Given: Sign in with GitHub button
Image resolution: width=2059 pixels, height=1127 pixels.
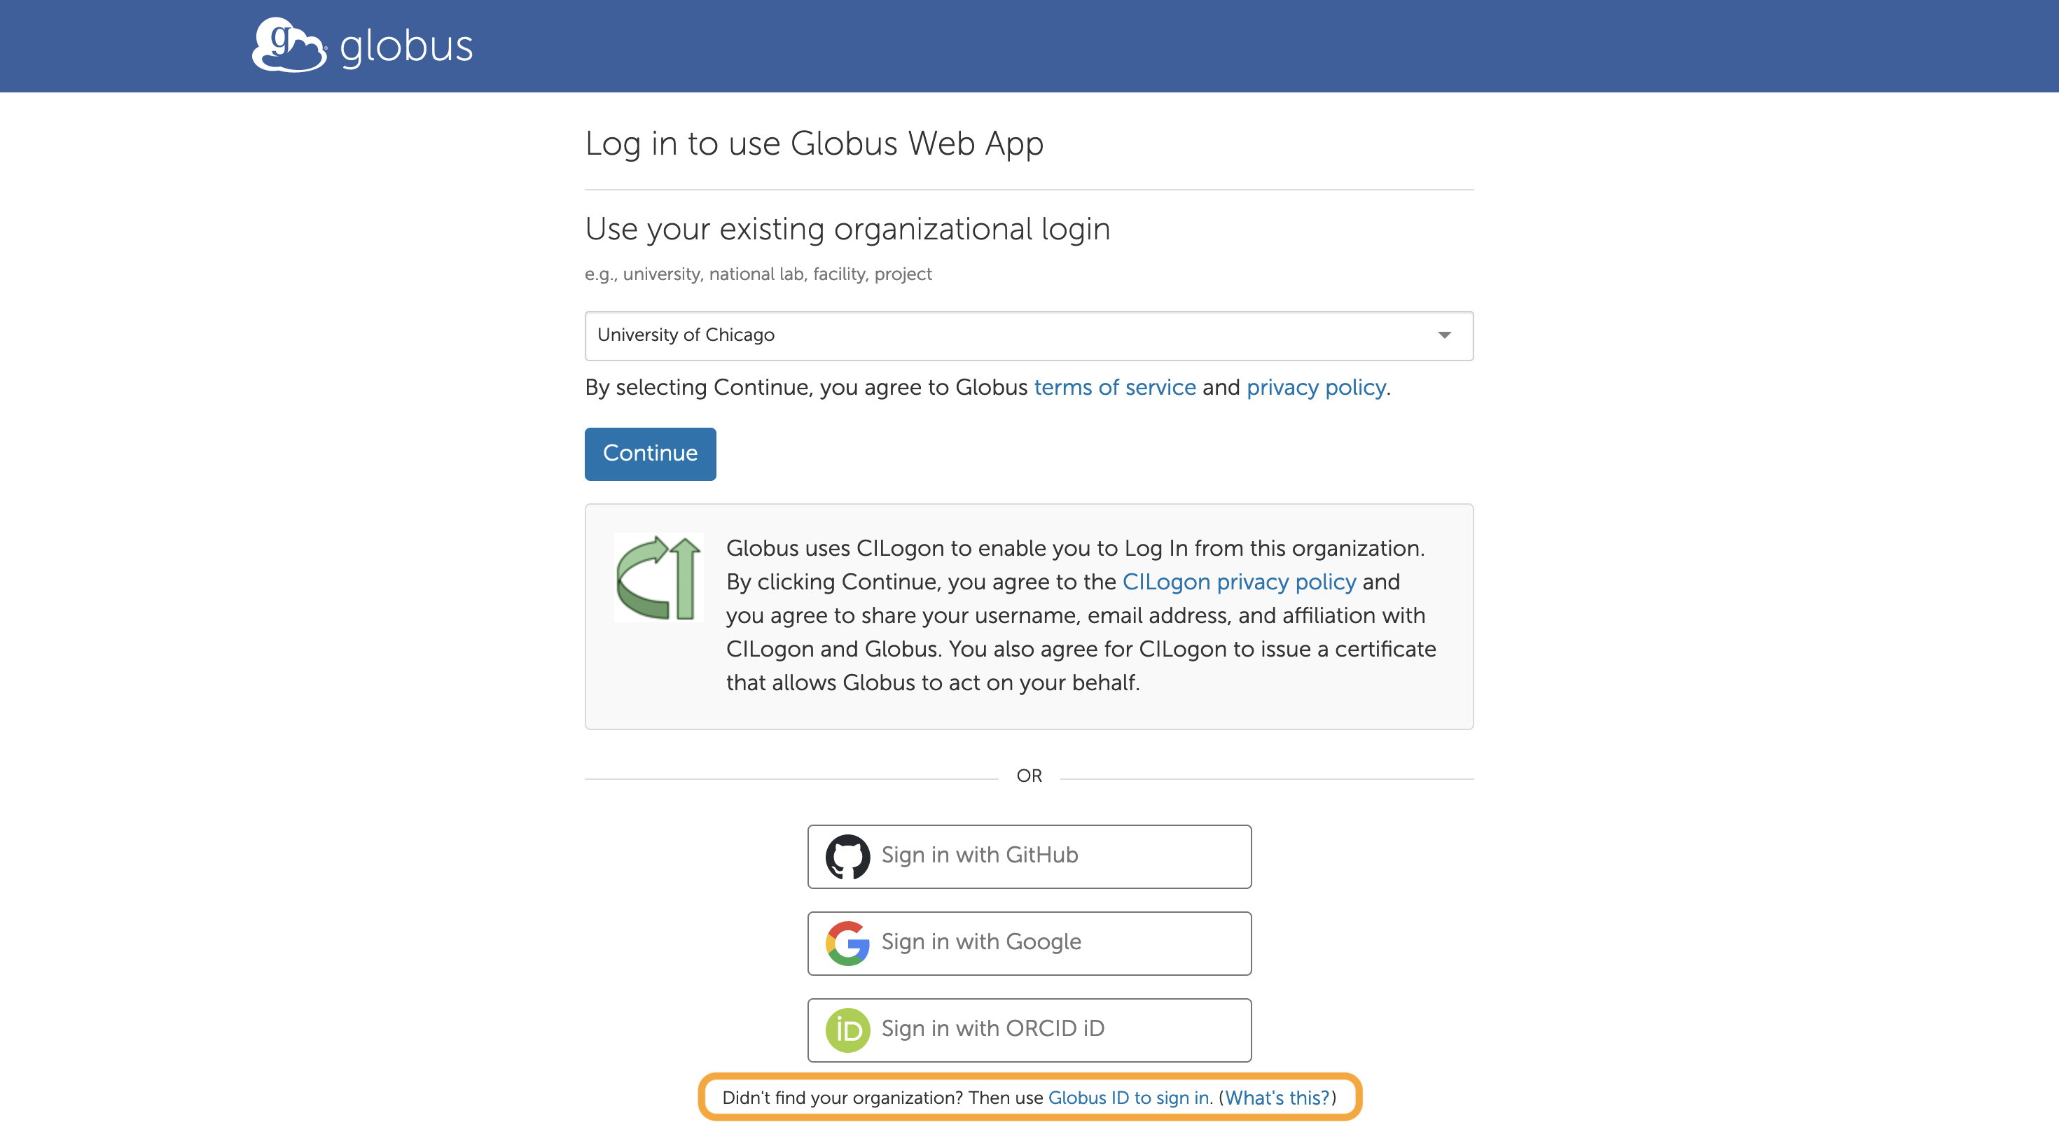Looking at the screenshot, I should (1029, 856).
